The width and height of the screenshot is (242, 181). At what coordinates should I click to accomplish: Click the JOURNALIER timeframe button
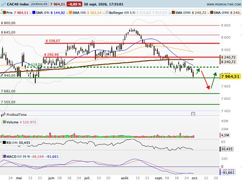click(39, 4)
